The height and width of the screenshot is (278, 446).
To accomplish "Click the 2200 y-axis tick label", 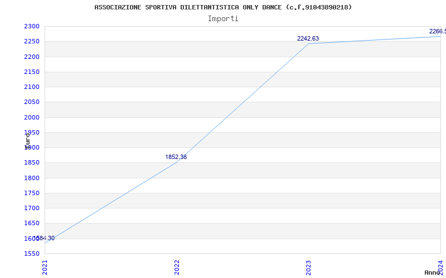I will coord(32,57).
